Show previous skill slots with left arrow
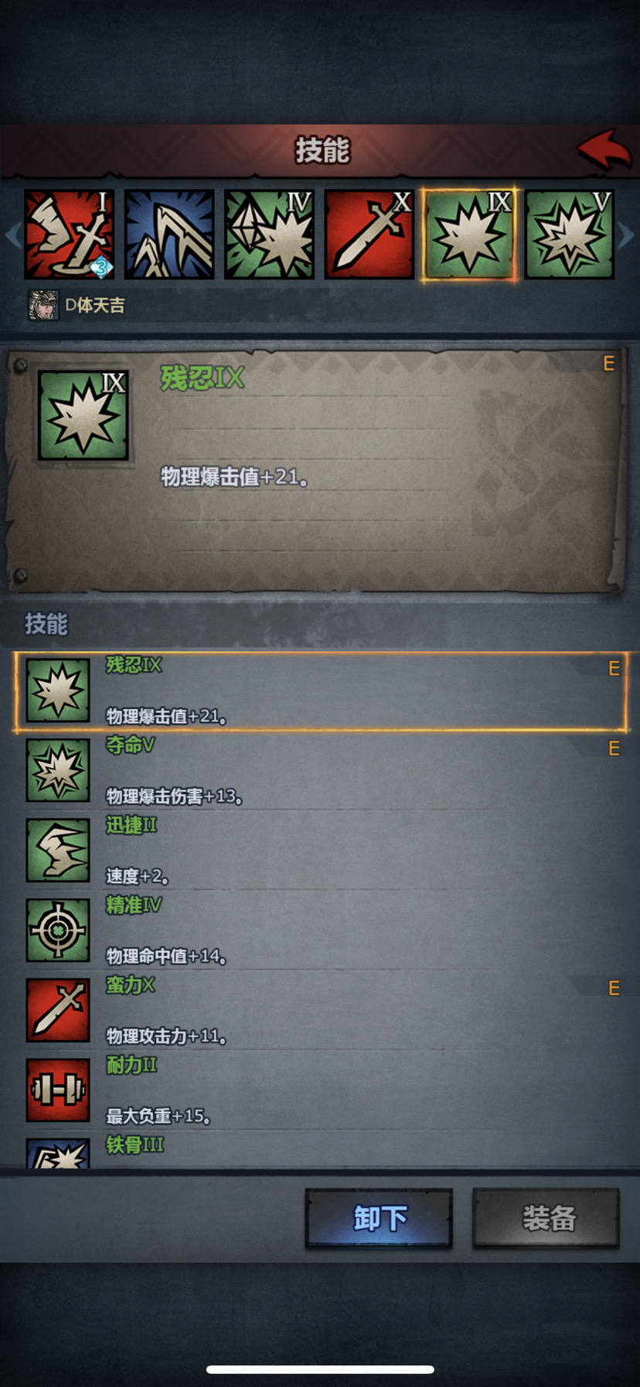640x1387 pixels. point(12,235)
